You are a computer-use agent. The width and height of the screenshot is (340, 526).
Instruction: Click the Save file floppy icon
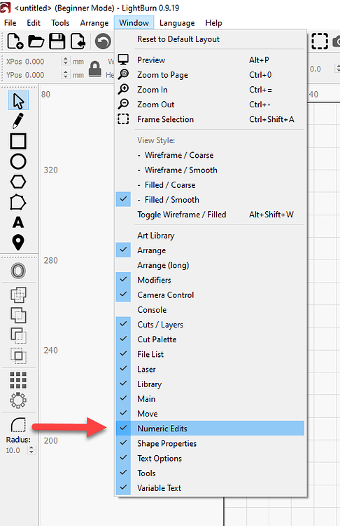57,41
